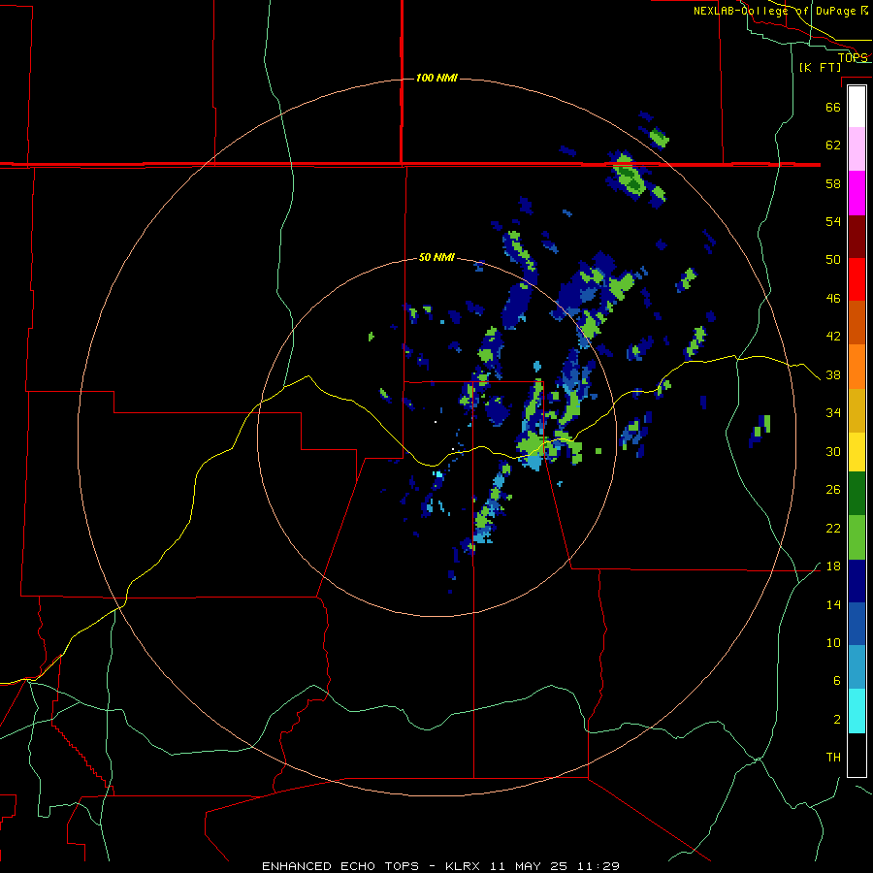Click the "11 MAY 25" date in caption
The image size is (873, 873).
529,866
